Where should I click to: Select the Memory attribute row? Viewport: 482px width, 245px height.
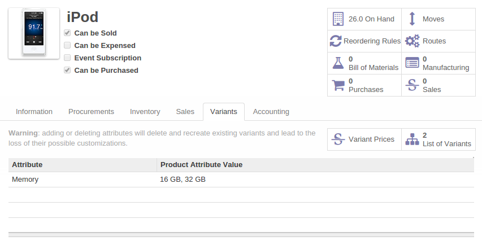pos(25,180)
